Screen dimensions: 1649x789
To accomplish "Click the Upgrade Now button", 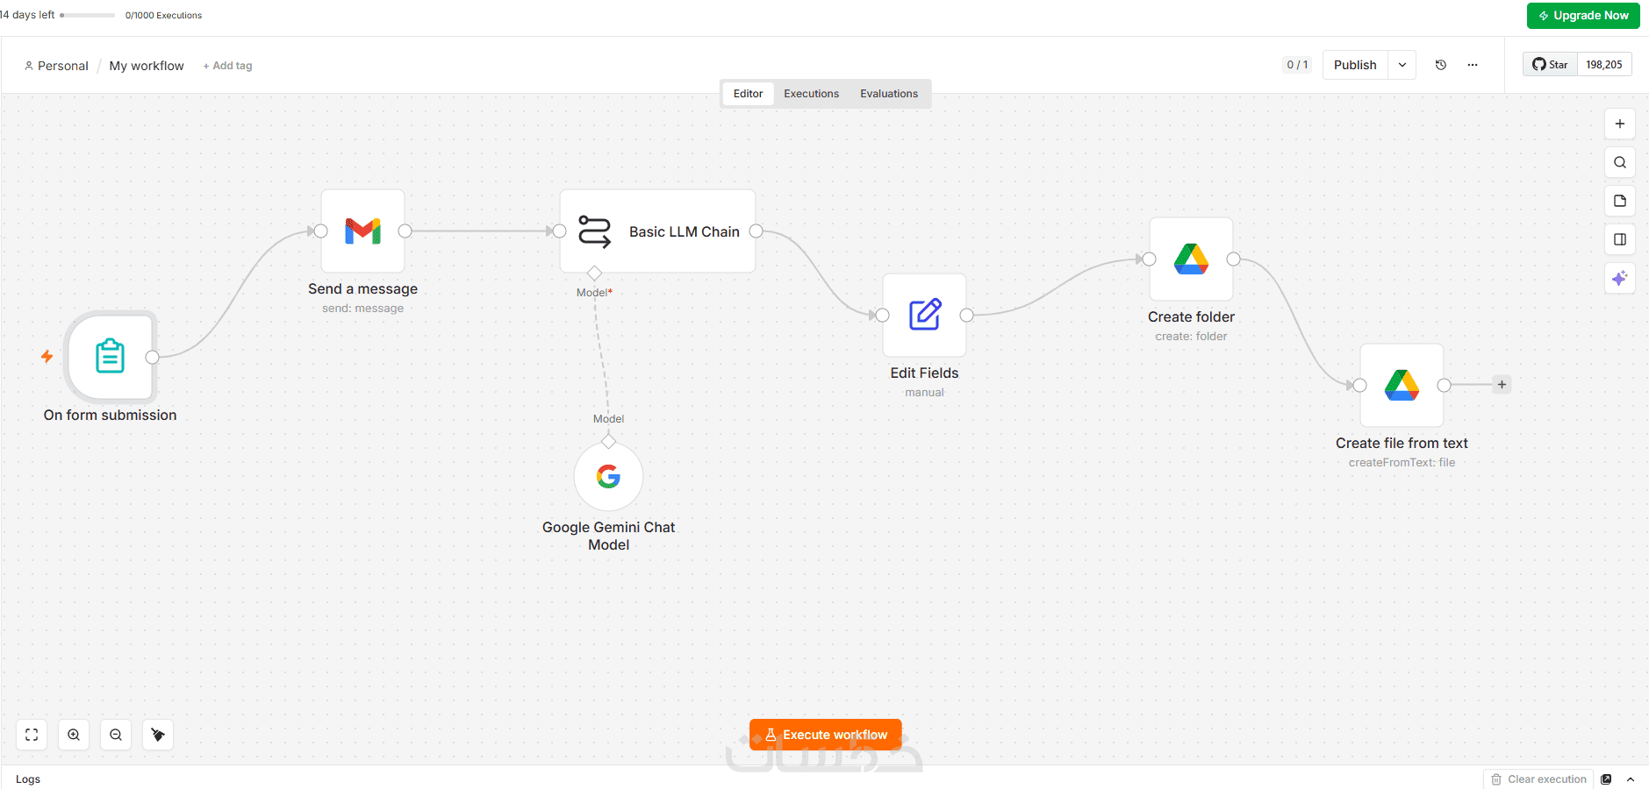I will [x=1582, y=16].
